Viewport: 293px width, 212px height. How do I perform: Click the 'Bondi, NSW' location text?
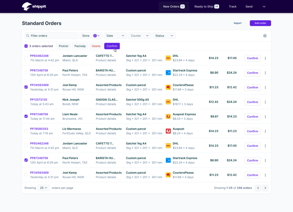coord(70,104)
